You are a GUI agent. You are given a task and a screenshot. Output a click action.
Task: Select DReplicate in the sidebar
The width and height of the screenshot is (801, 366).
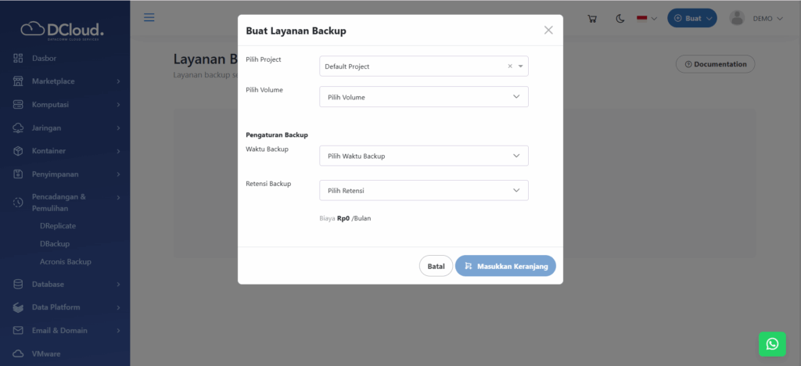click(58, 225)
